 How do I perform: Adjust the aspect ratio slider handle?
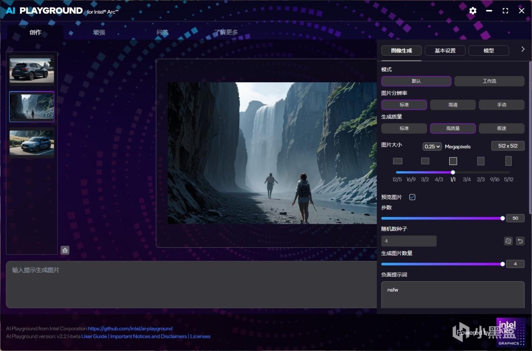point(453,172)
